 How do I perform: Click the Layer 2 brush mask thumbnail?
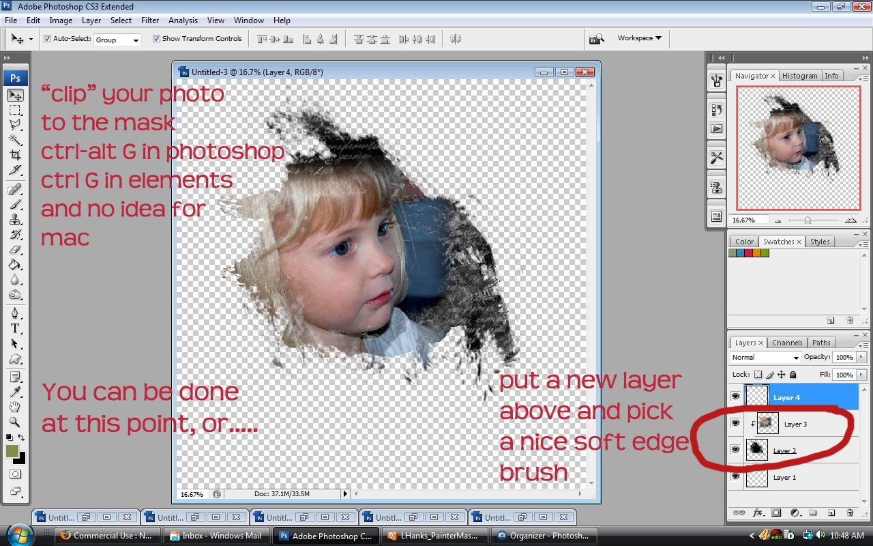click(x=757, y=450)
